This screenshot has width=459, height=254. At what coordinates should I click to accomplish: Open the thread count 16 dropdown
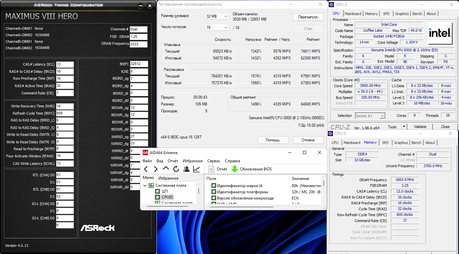click(217, 27)
